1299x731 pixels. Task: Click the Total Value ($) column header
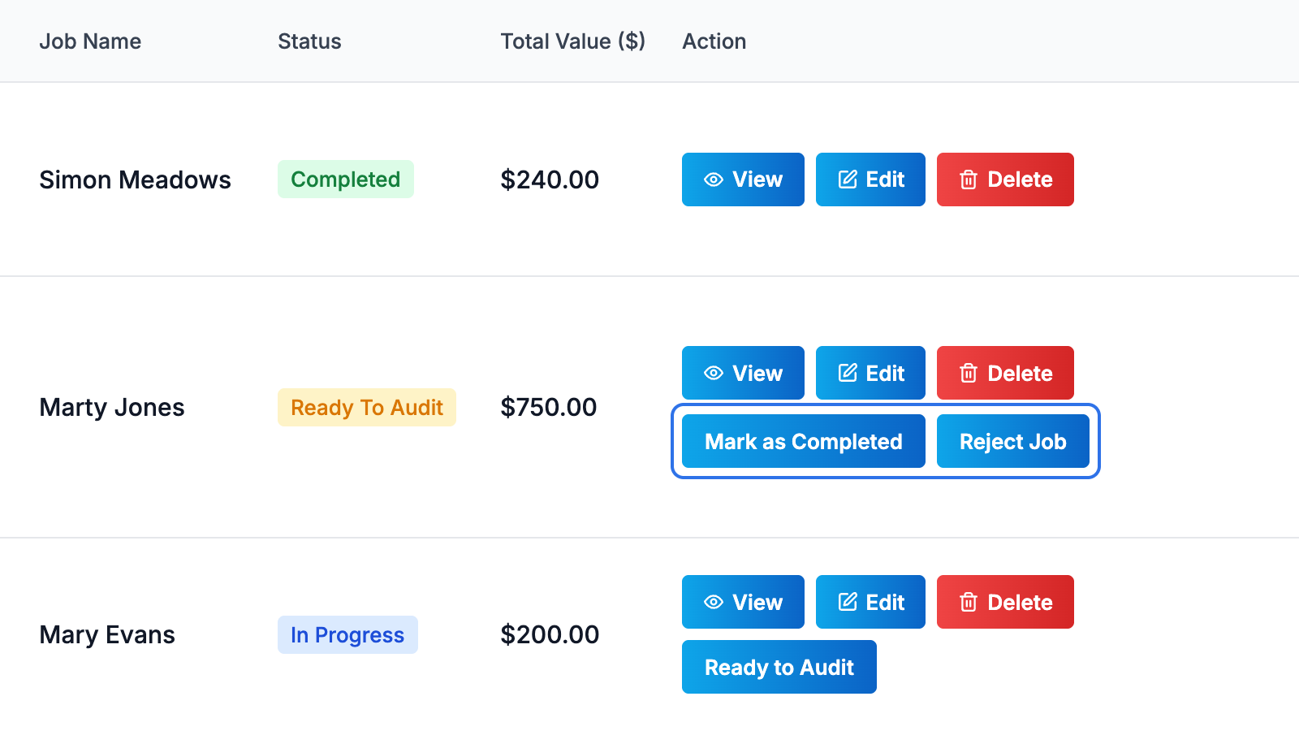pos(572,41)
